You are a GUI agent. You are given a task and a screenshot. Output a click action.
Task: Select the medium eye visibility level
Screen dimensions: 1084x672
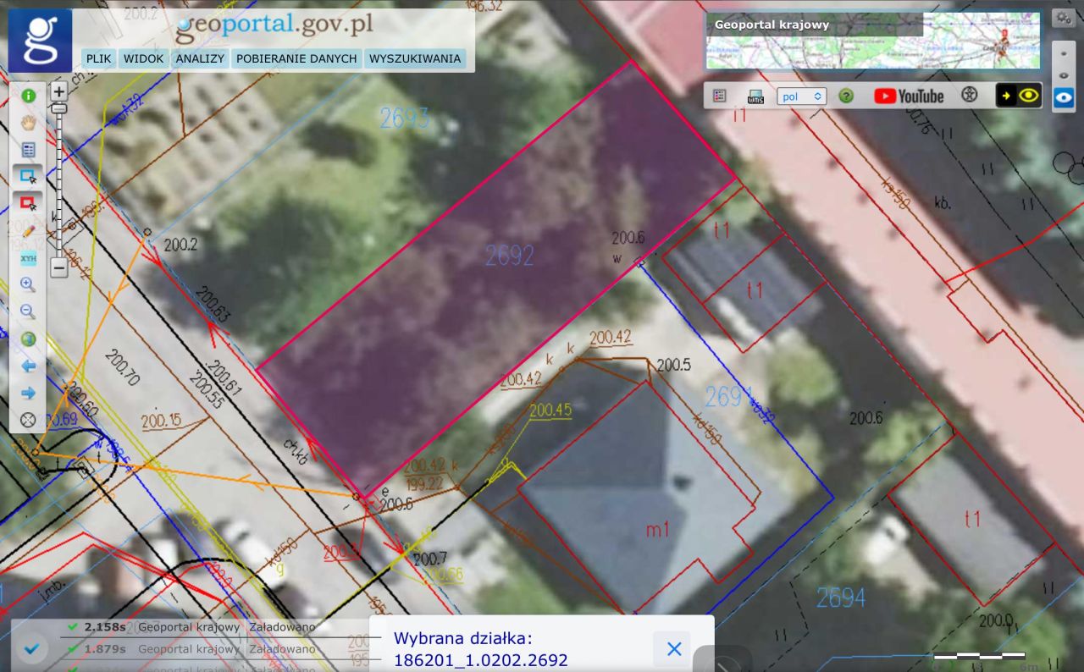click(x=1063, y=74)
